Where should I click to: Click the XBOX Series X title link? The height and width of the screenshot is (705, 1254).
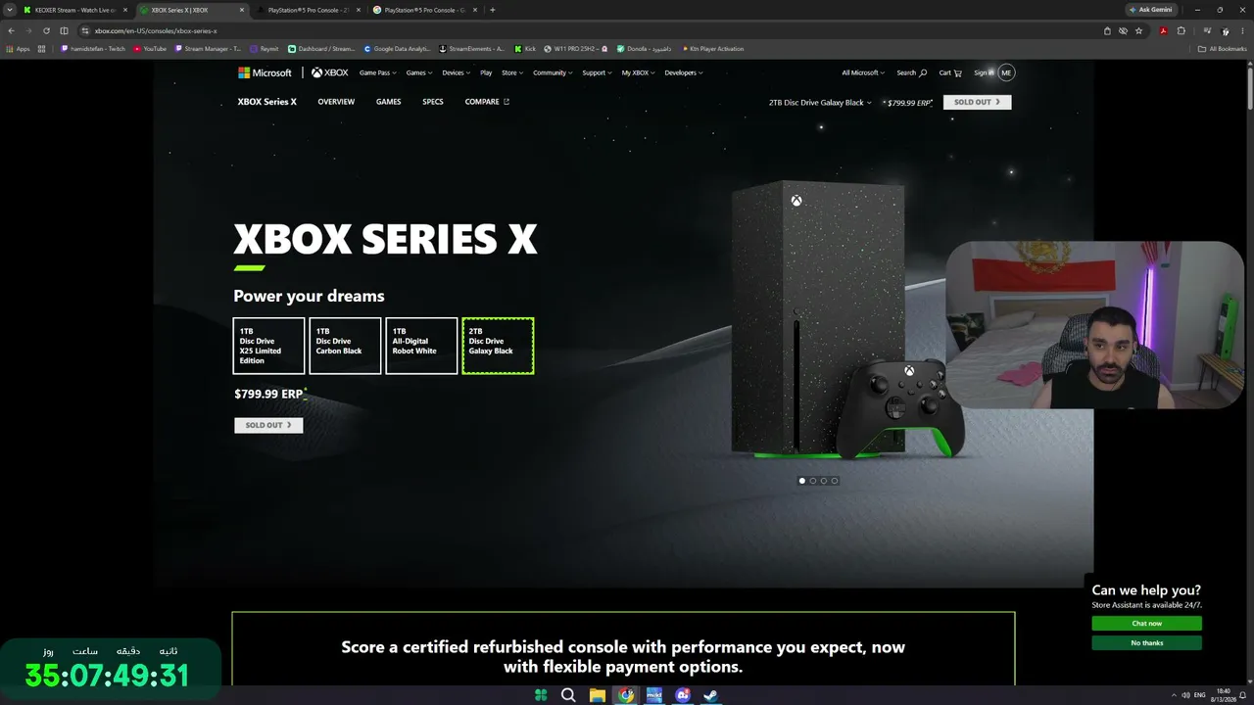pyautogui.click(x=266, y=102)
